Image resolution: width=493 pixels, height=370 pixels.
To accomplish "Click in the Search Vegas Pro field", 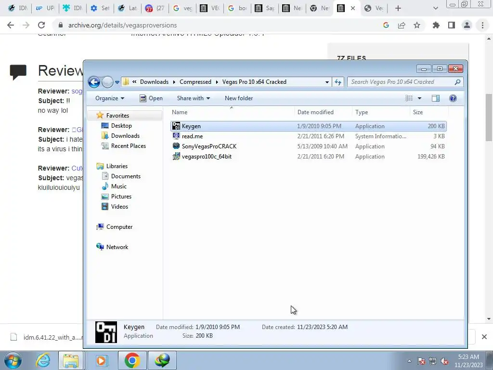I will (x=401, y=82).
